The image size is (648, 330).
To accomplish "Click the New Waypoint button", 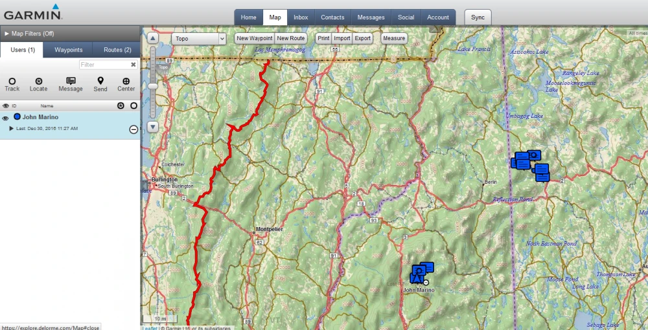I will coord(254,39).
